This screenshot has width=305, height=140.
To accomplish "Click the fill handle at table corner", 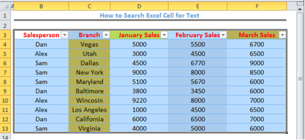I will pos(286,132).
